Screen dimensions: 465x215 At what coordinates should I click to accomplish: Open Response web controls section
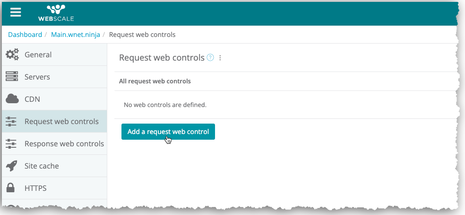(64, 144)
